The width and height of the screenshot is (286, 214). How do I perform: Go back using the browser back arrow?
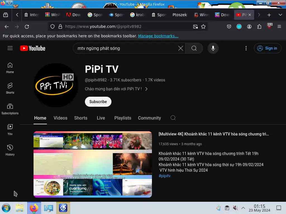[x=7, y=26]
